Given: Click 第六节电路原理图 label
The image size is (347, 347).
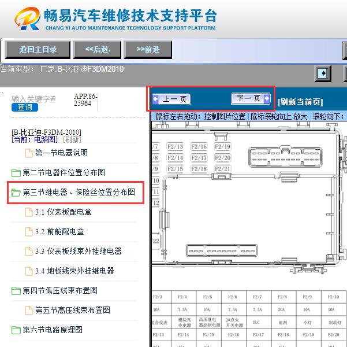Looking at the screenshot, I should pos(53,330).
